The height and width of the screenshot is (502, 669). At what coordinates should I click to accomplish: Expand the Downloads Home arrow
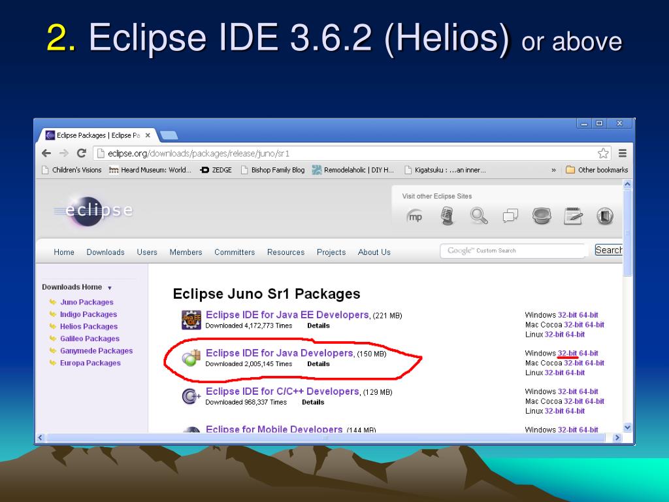[110, 288]
